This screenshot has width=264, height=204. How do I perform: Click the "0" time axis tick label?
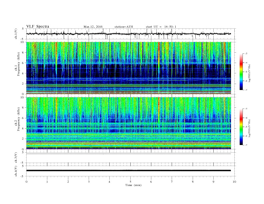pos(26,182)
